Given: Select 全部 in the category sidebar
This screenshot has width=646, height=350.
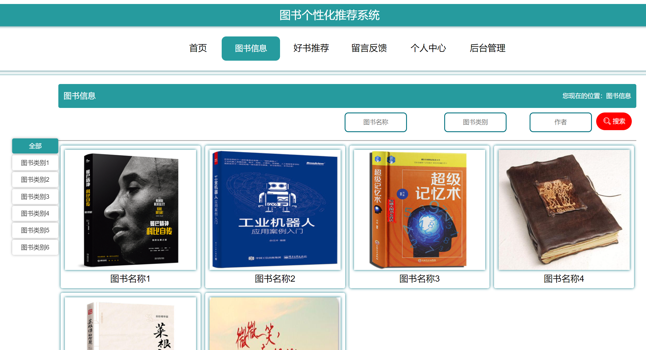Looking at the screenshot, I should coord(35,146).
